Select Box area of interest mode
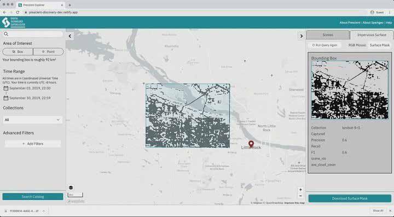Image resolution: width=394 pixels, height=217 pixels. pos(18,52)
